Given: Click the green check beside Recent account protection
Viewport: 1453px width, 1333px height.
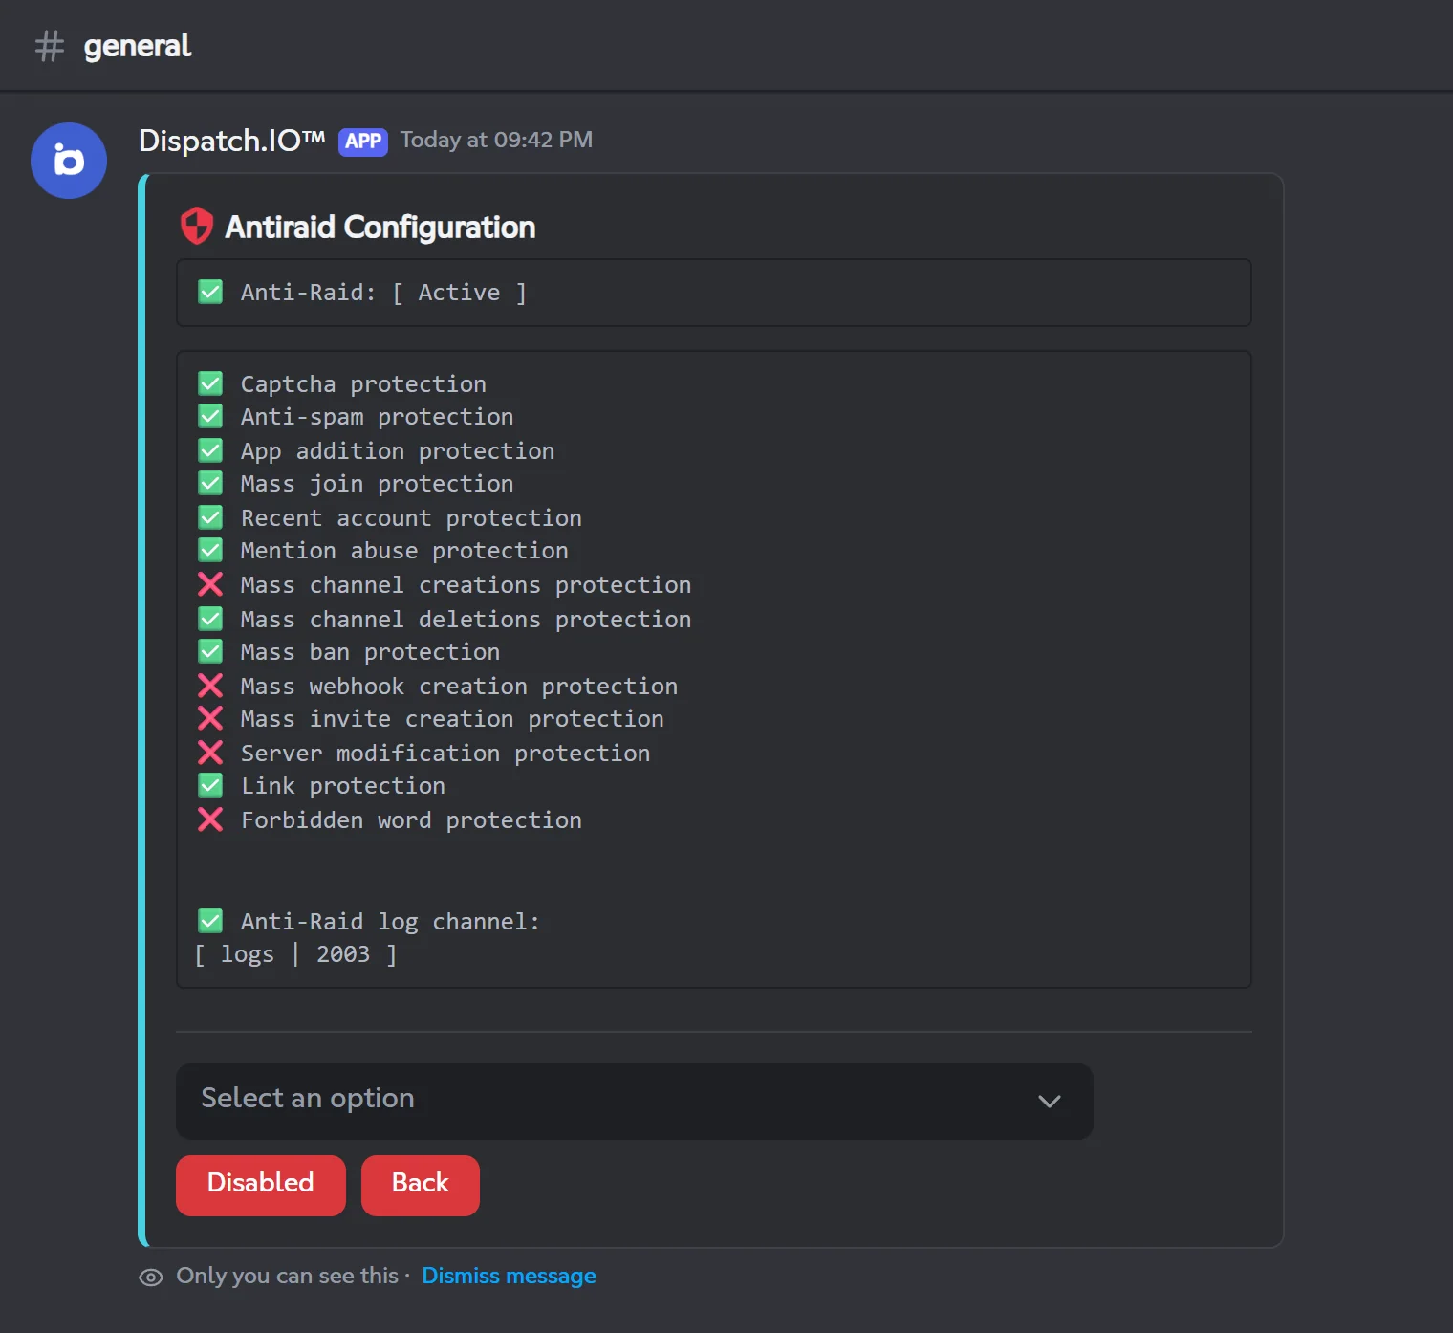Looking at the screenshot, I should tap(210, 517).
